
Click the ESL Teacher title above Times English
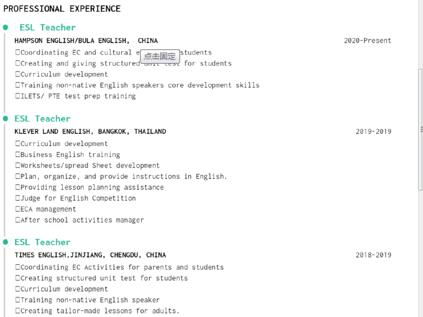point(42,242)
